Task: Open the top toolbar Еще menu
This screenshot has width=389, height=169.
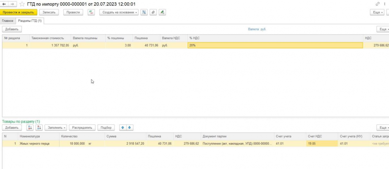Action: click(377, 12)
